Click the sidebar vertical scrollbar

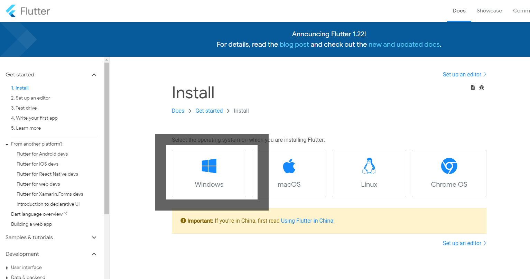(x=107, y=138)
